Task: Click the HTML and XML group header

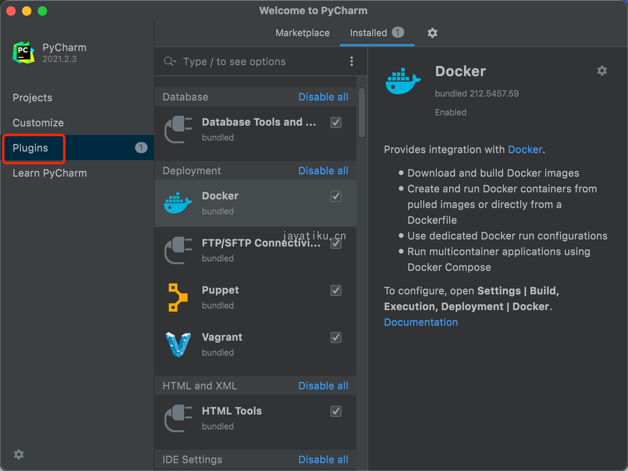Action: click(x=200, y=386)
